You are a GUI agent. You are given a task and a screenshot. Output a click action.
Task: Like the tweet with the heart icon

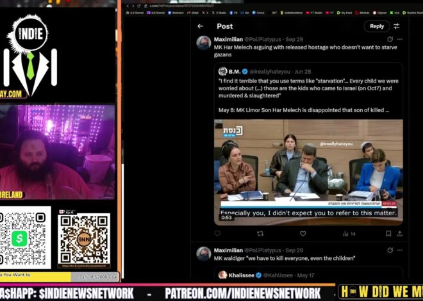coord(302,234)
